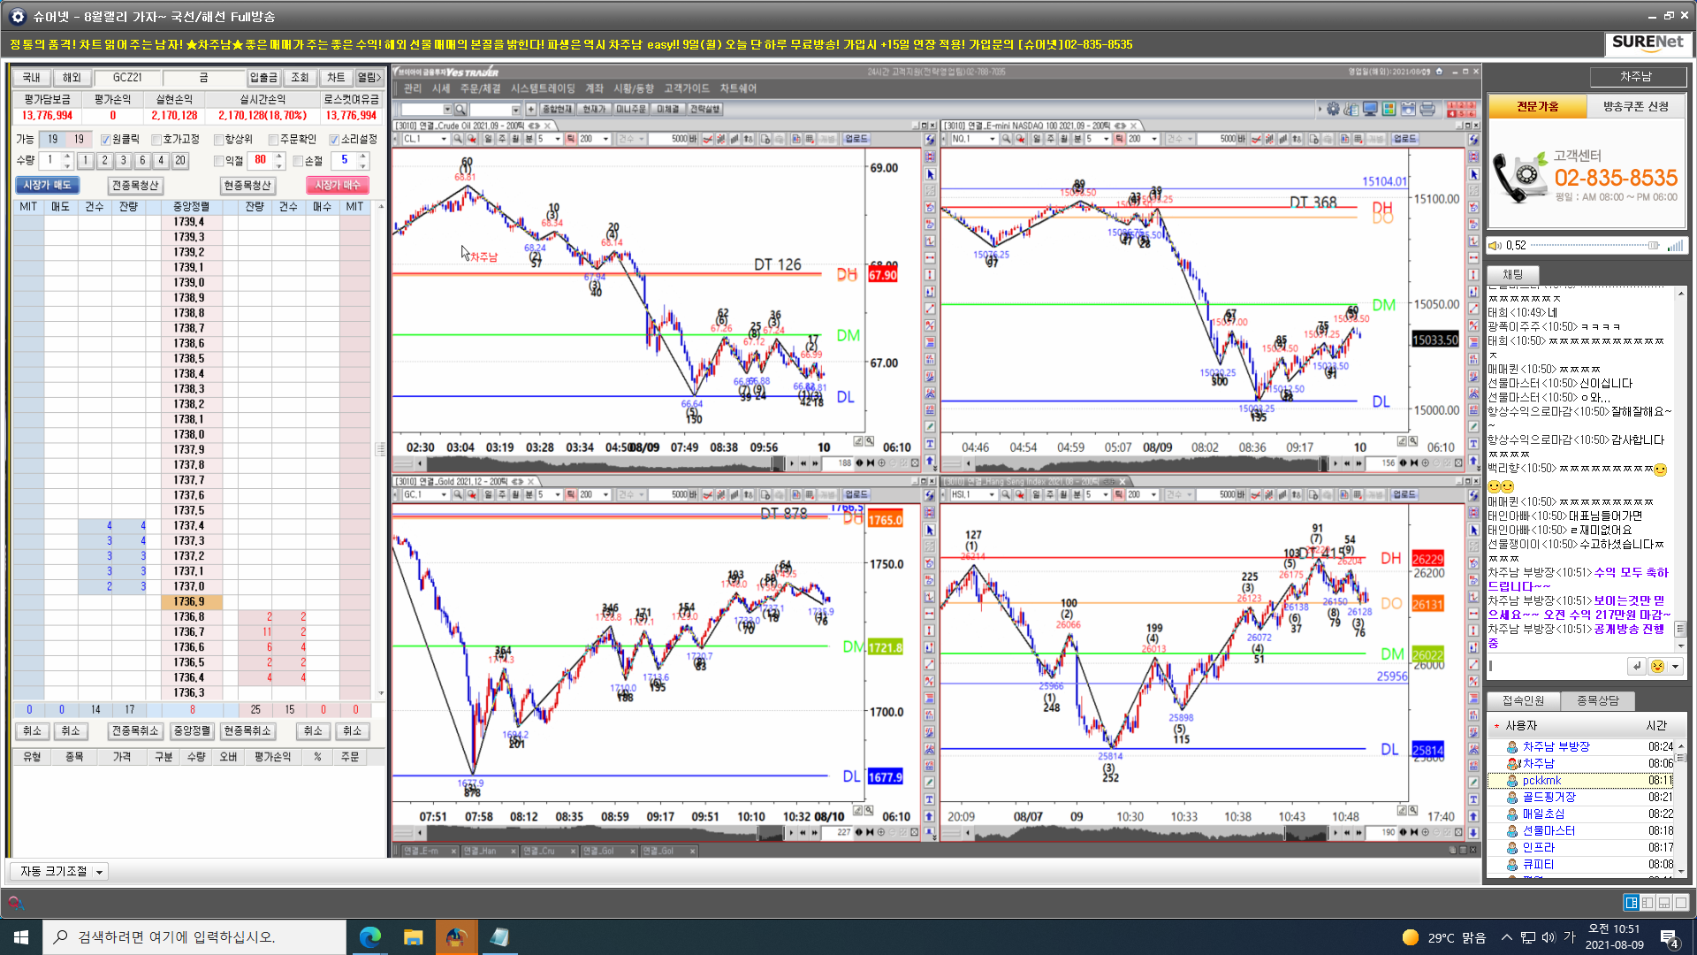This screenshot has height=955, width=1697.
Task: Click magnifier search icon beside symbol field
Action: [460, 110]
